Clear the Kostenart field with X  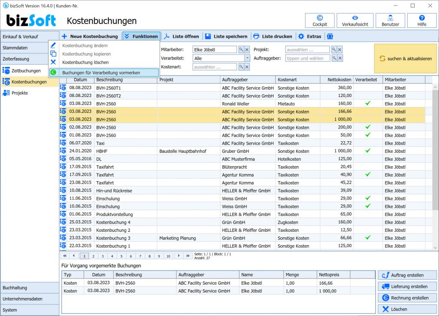click(x=247, y=67)
